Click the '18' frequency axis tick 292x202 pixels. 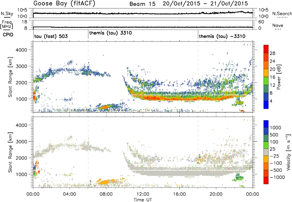coord(24,22)
